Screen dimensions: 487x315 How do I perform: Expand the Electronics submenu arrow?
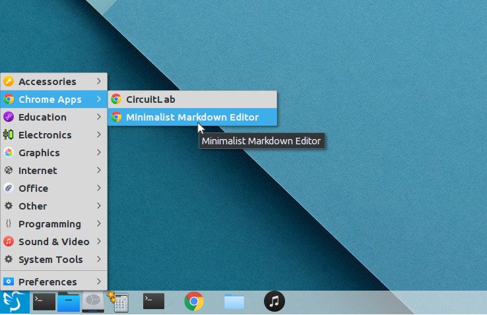click(99, 134)
